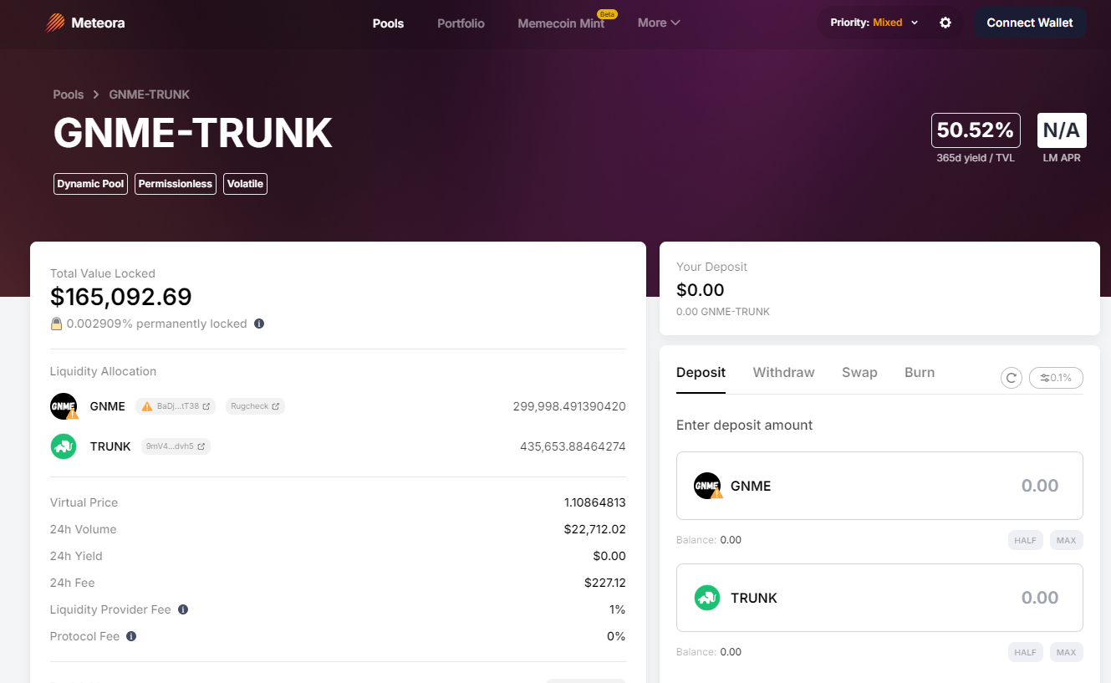This screenshot has height=683, width=1111.
Task: Click the Connect Wallet button
Action: click(x=1030, y=23)
